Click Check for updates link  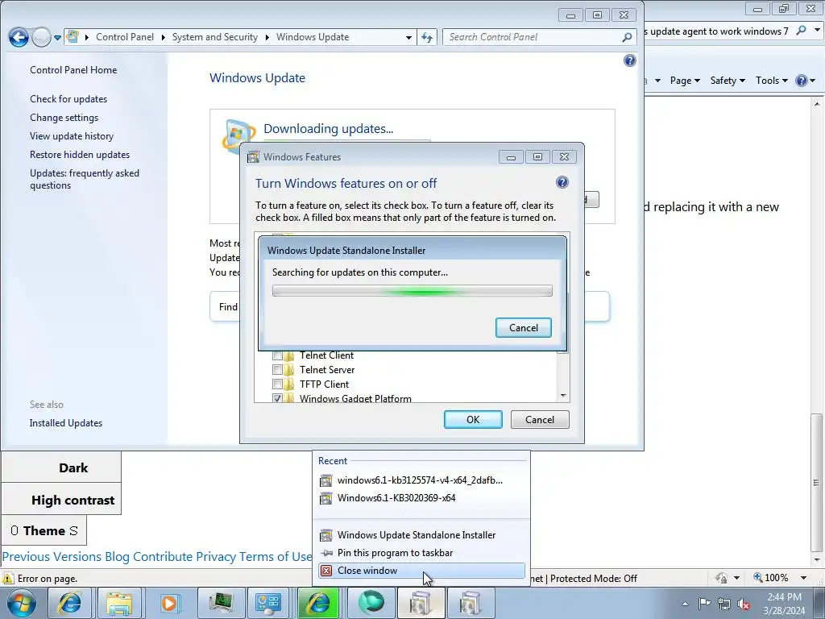tap(68, 99)
